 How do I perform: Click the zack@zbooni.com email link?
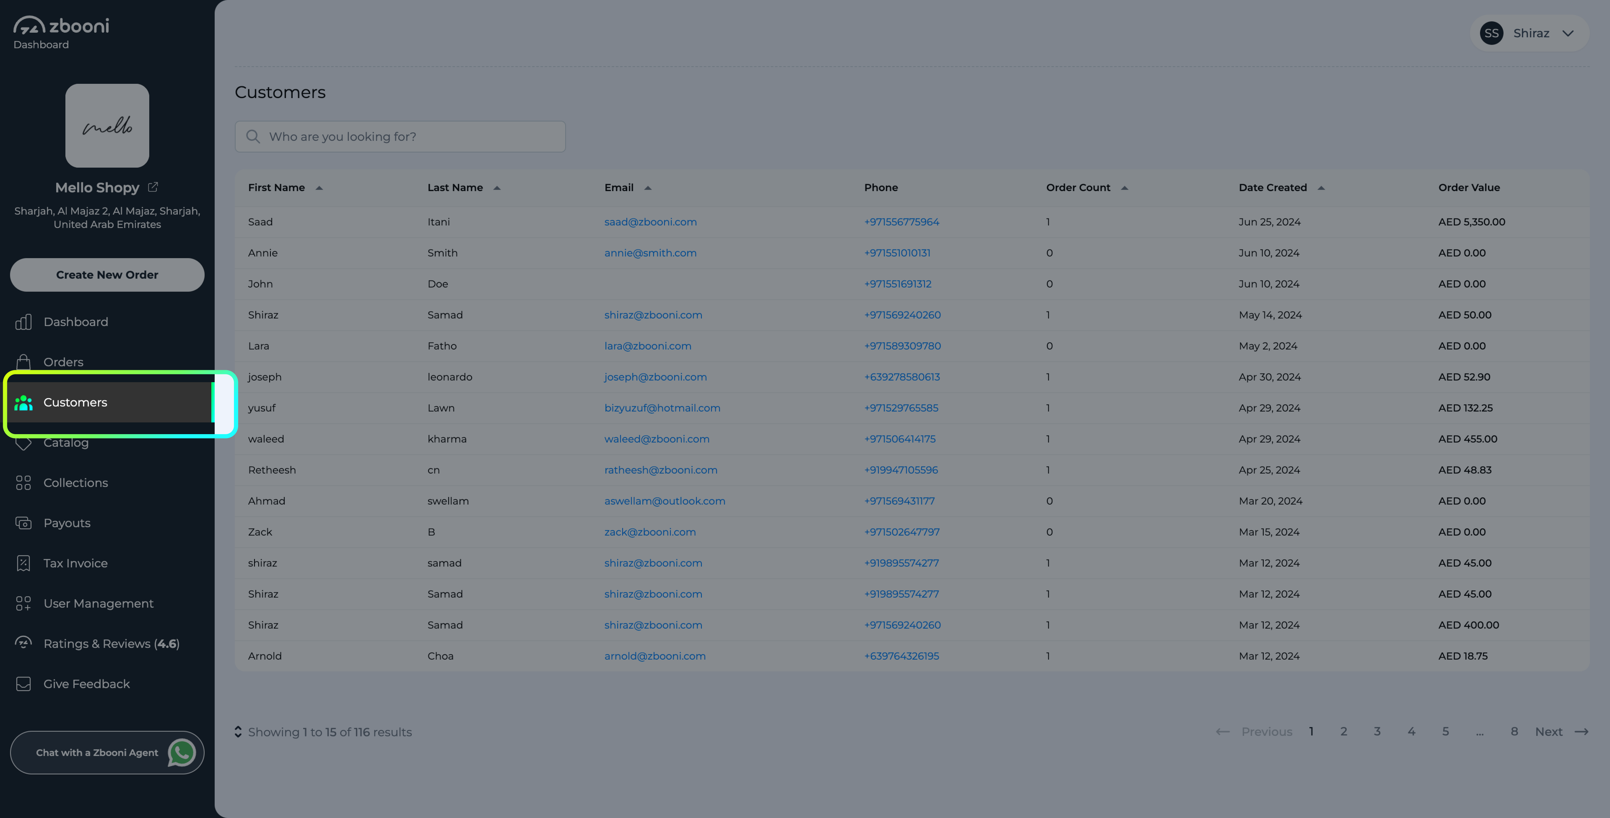649,532
